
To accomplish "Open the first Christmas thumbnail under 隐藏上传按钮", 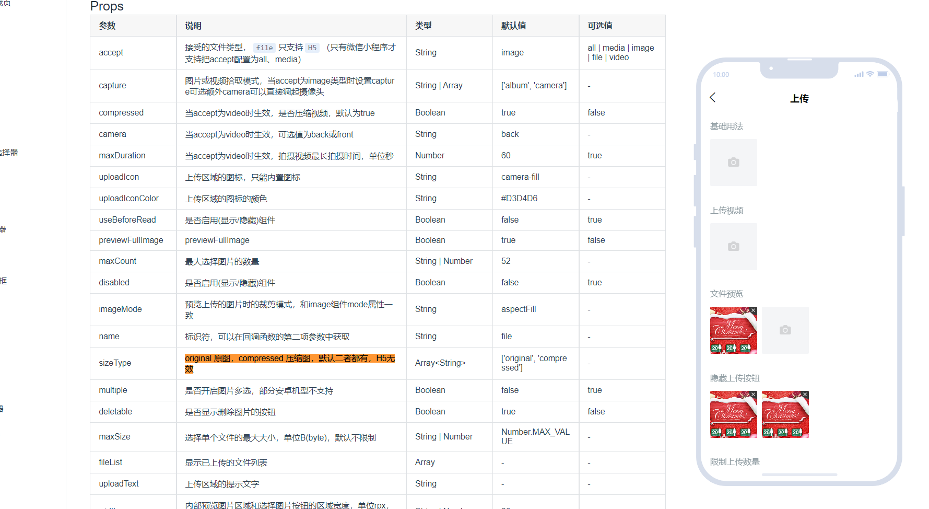I will [x=731, y=417].
